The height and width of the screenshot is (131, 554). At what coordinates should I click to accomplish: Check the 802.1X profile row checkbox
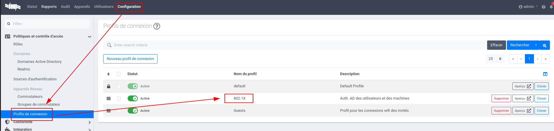click(119, 98)
